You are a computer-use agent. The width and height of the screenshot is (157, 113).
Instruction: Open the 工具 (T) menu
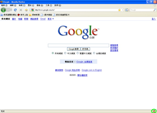point(49,5)
